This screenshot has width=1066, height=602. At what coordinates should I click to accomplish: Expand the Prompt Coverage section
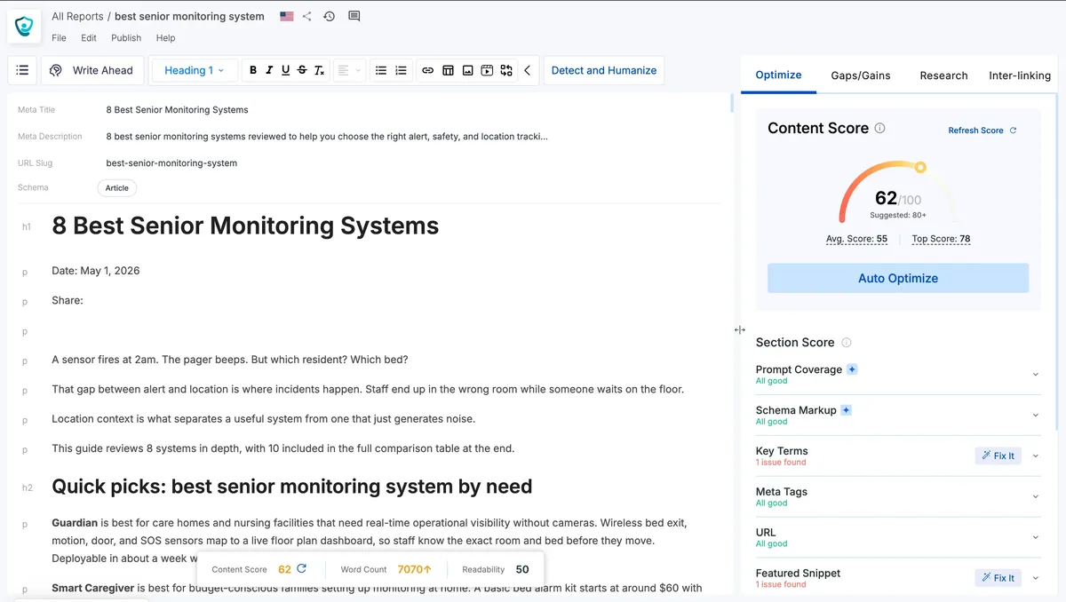click(1035, 375)
